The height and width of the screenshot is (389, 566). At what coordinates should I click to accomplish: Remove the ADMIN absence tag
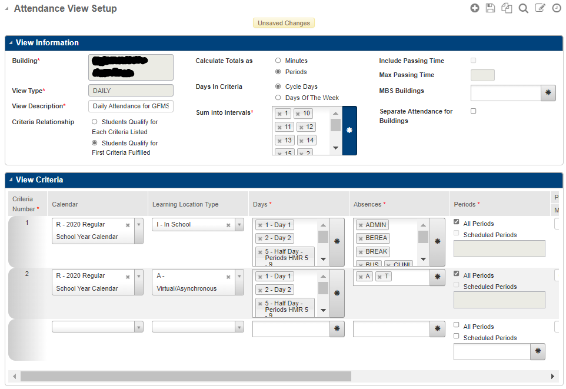pos(362,224)
